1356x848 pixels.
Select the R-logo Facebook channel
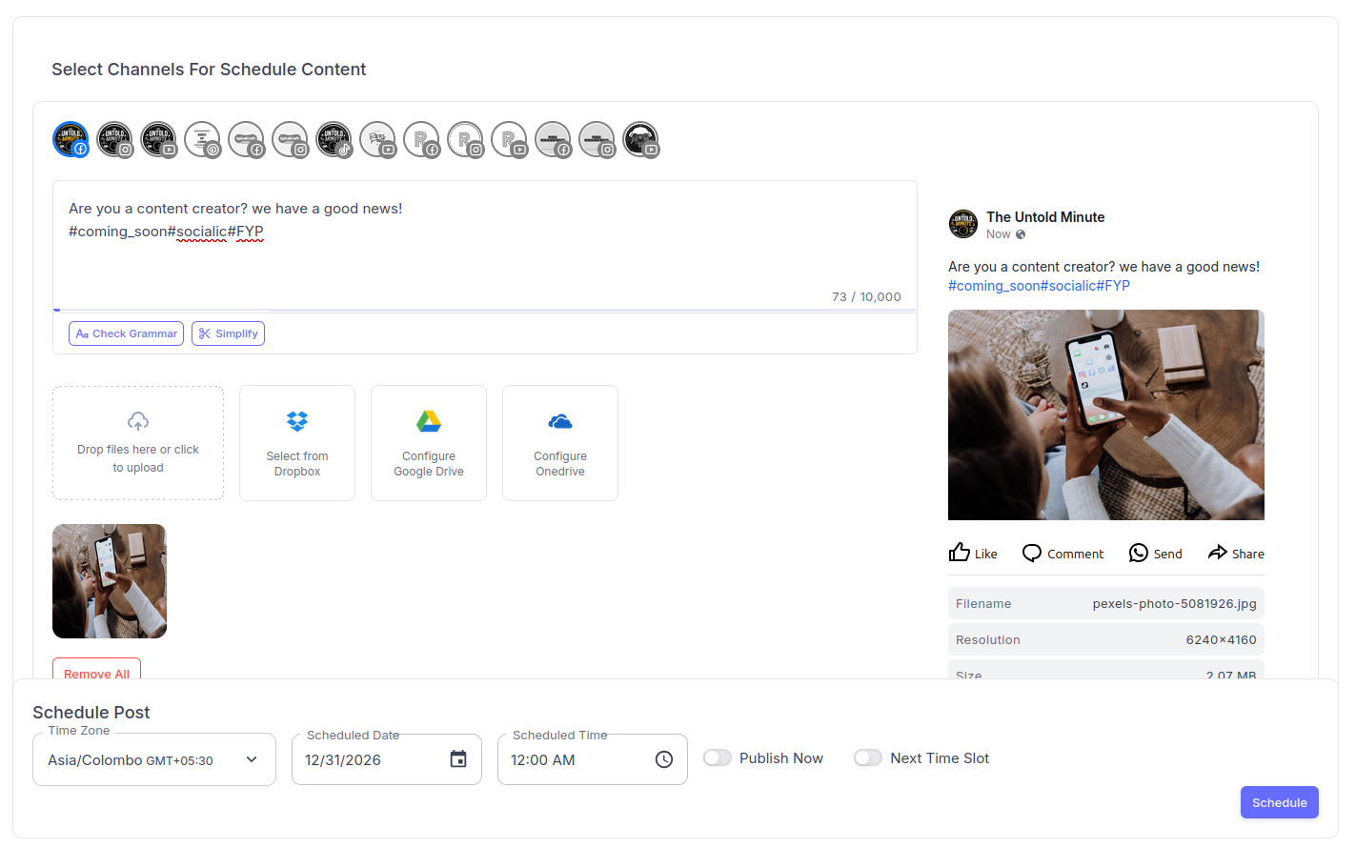click(421, 139)
